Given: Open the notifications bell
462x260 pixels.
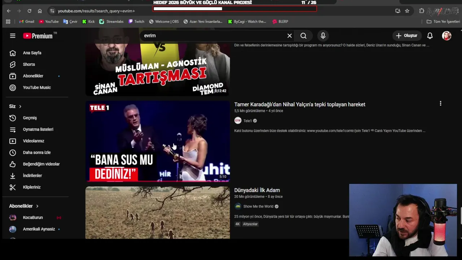Looking at the screenshot, I should [x=430, y=36].
